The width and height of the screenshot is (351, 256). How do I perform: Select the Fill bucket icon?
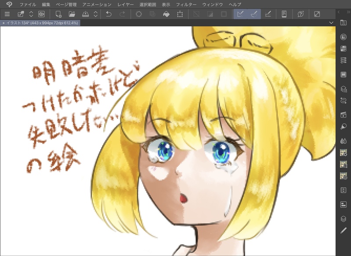click(x=166, y=14)
